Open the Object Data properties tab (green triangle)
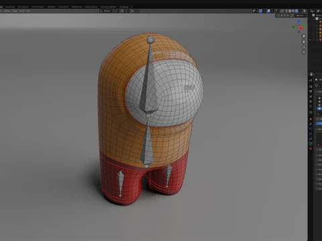322x241 pixels. pos(311,143)
